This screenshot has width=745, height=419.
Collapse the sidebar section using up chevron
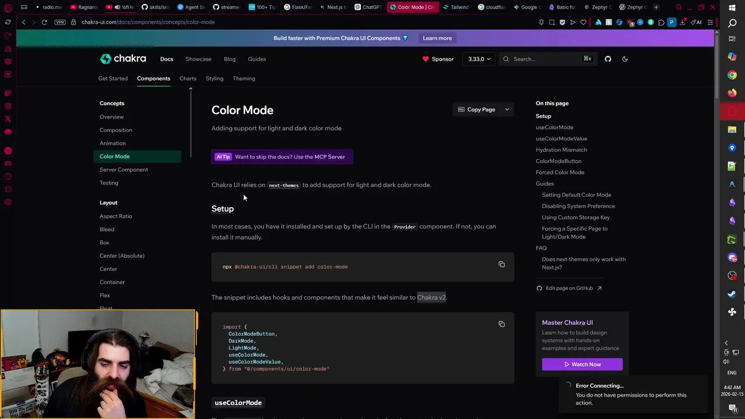(190, 89)
